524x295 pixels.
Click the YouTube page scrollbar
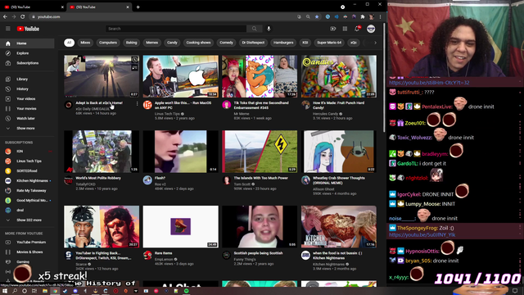pyautogui.click(x=384, y=79)
